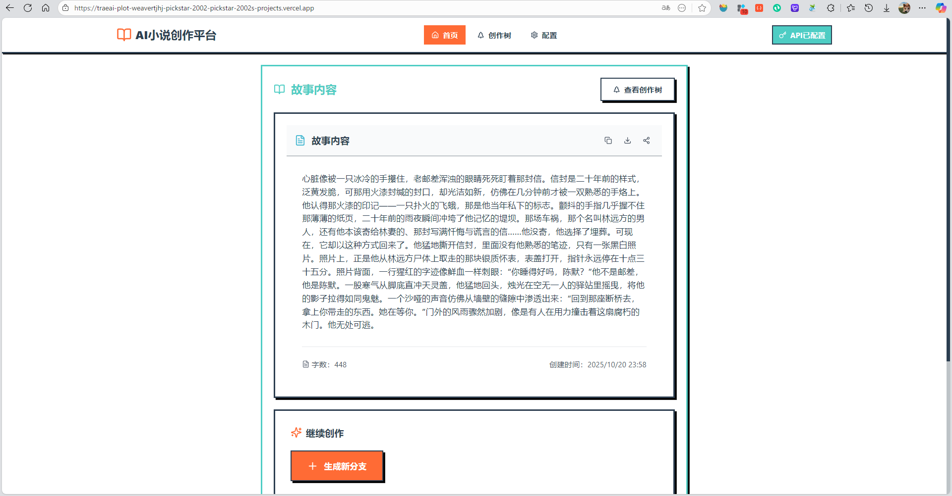952x496 pixels.
Task: Open browser settings and more menu
Action: coord(922,8)
